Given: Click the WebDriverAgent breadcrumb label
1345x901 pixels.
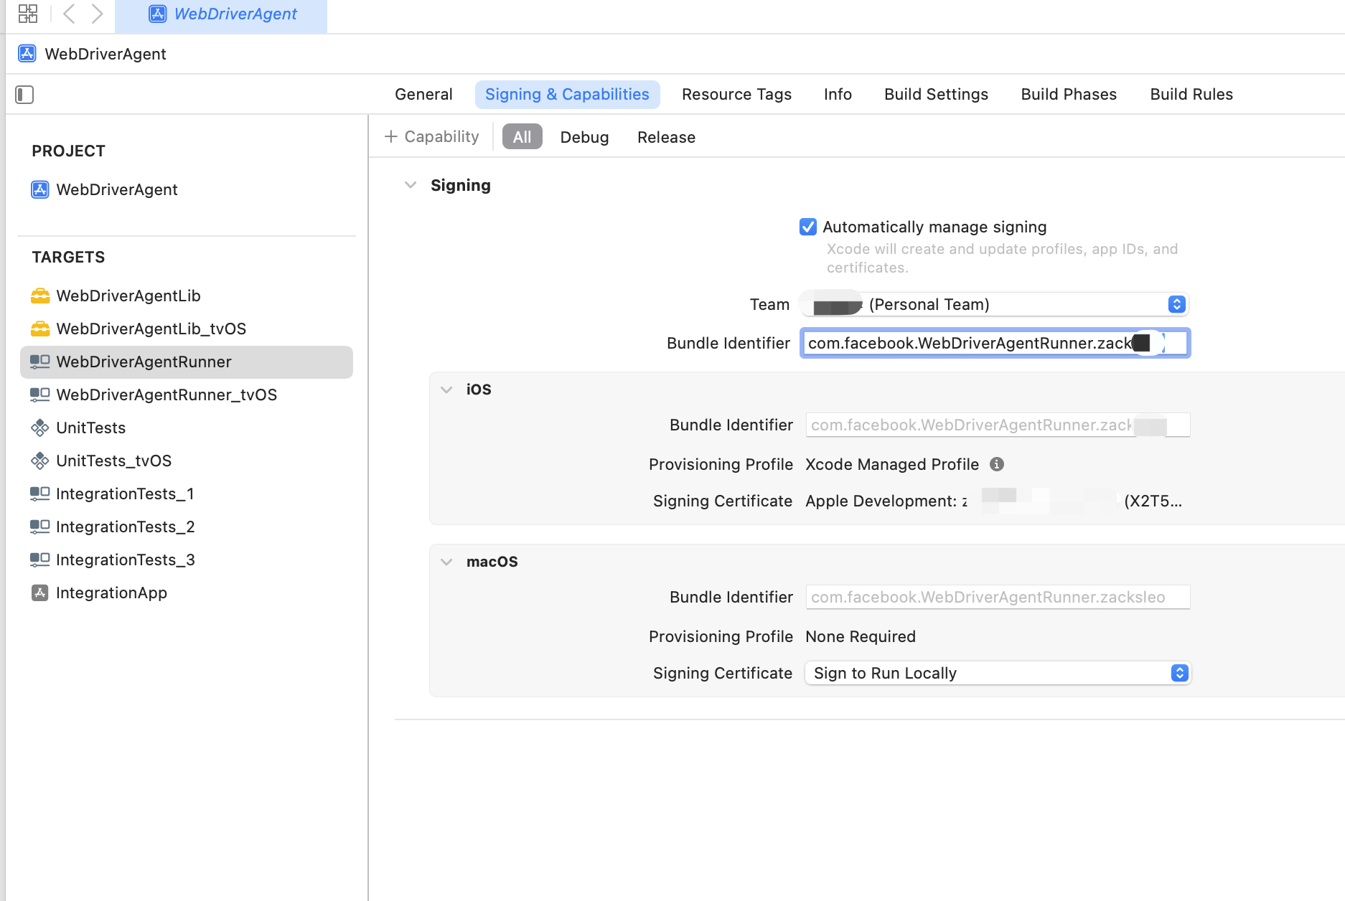Looking at the screenshot, I should (x=106, y=54).
